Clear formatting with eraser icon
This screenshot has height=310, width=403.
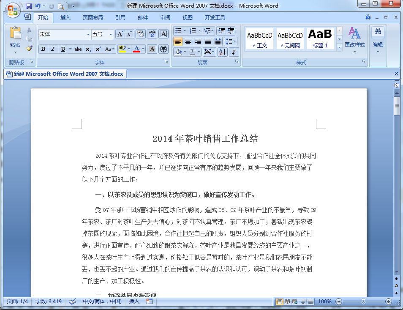[x=141, y=34]
